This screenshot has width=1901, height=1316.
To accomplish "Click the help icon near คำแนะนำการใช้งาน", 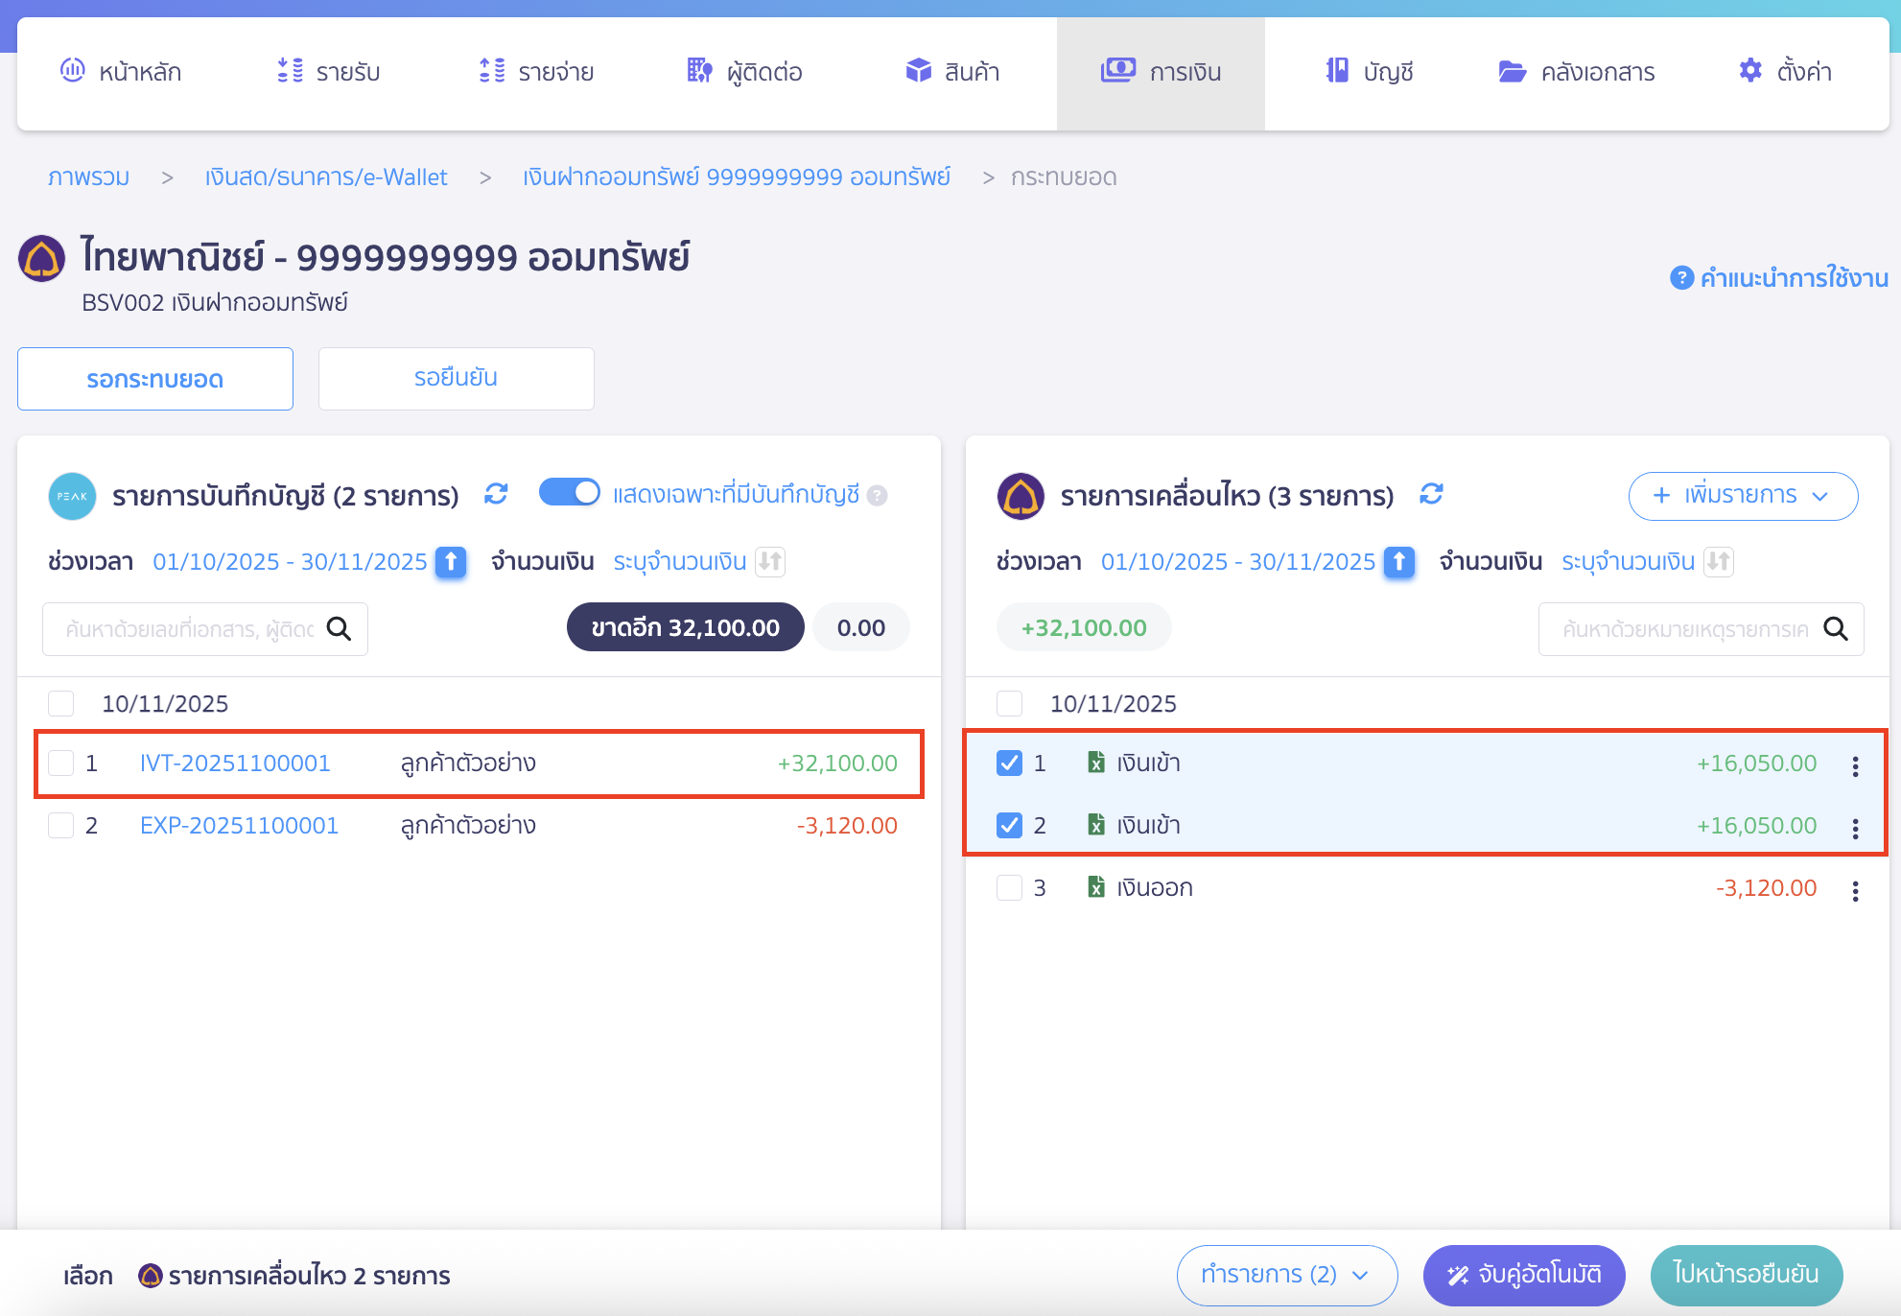I will pos(1680,278).
